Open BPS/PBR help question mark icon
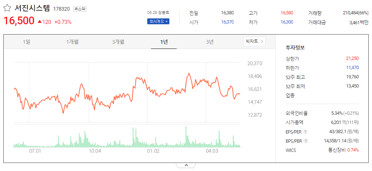372x171 pixels. point(306,141)
